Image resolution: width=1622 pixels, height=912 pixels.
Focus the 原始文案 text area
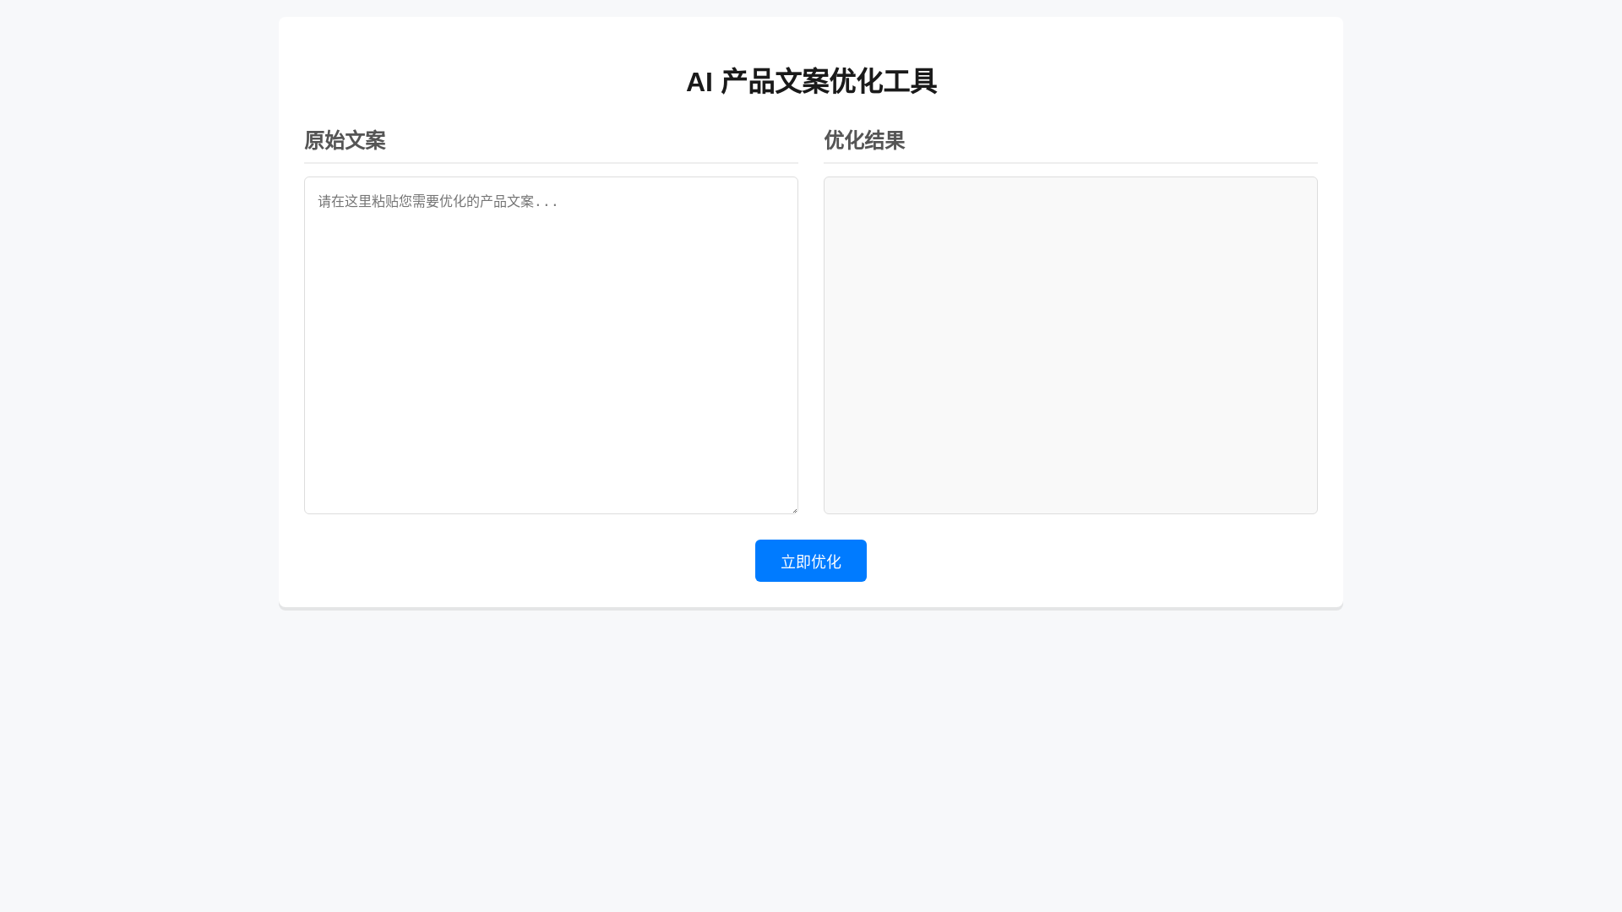coord(551,345)
